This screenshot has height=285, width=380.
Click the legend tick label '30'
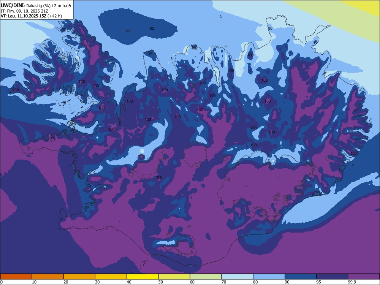97,282
